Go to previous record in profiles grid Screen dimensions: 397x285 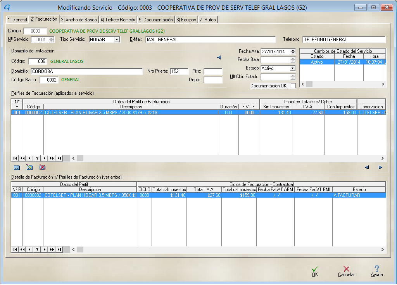30,158
